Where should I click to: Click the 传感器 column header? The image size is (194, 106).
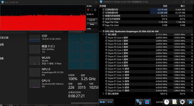pyautogui.click(x=103, y=6)
